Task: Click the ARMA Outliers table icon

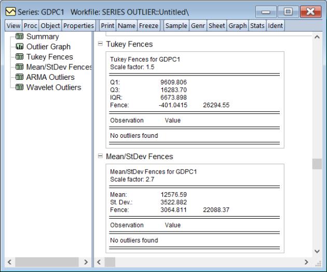Action: tap(20, 77)
